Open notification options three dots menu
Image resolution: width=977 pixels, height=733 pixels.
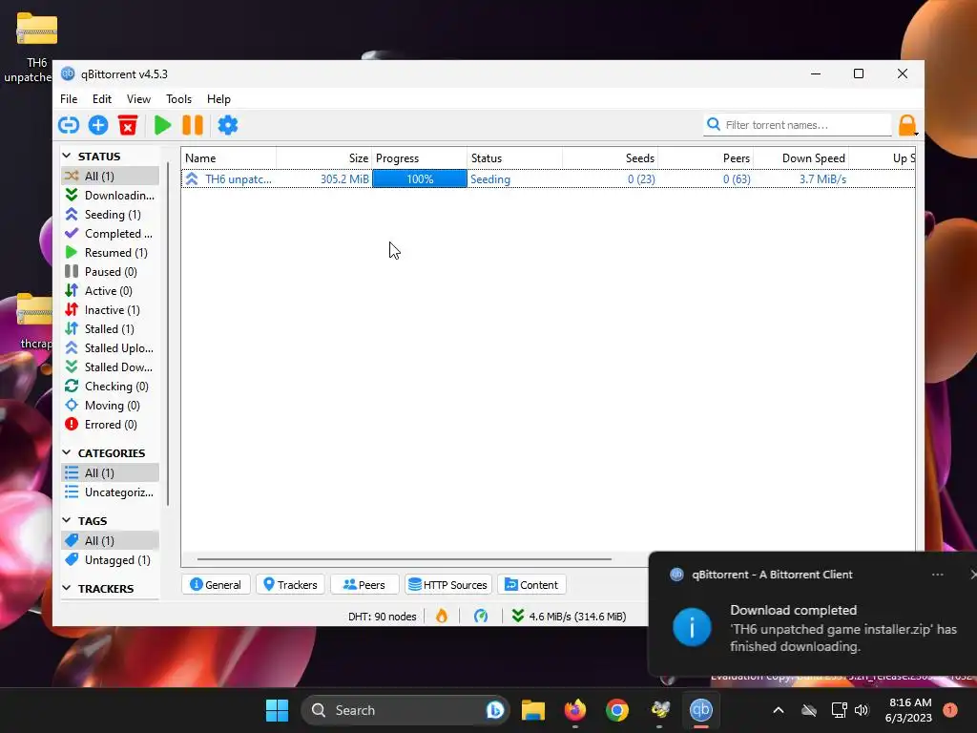point(937,575)
